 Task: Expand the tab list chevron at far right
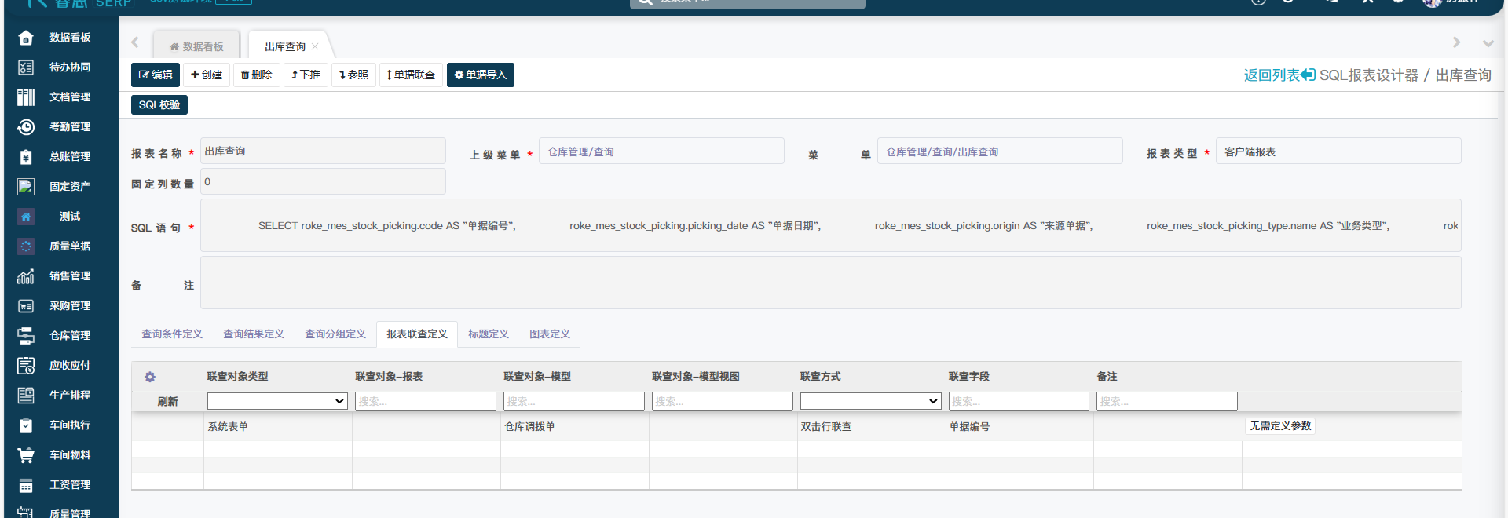[x=1488, y=43]
